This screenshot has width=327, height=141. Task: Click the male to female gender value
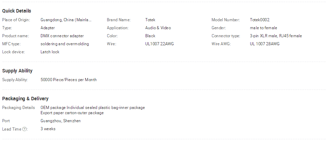pos(263,28)
